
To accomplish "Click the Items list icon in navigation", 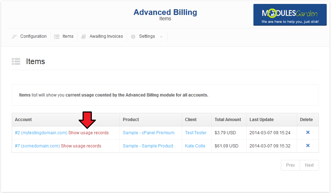I will (x=57, y=37).
